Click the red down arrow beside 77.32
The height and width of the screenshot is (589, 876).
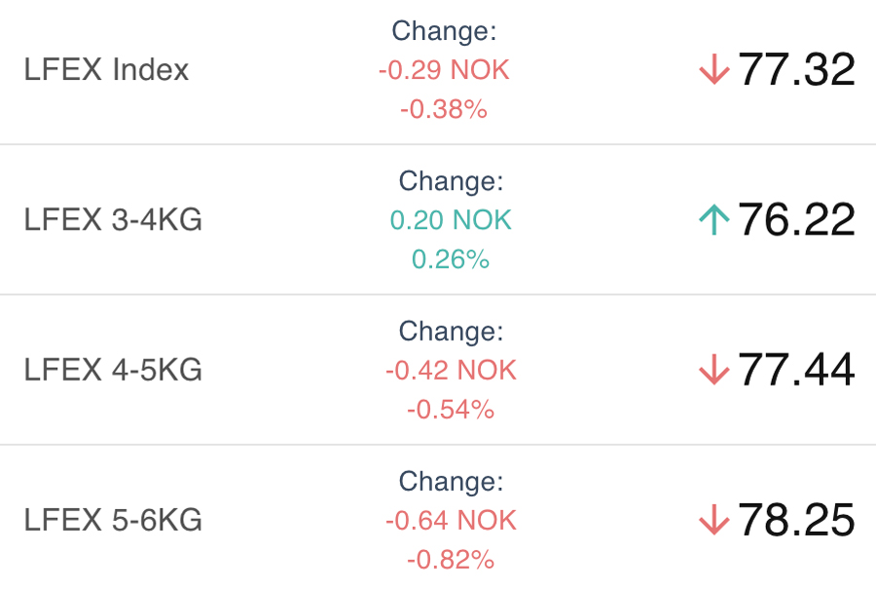click(713, 70)
